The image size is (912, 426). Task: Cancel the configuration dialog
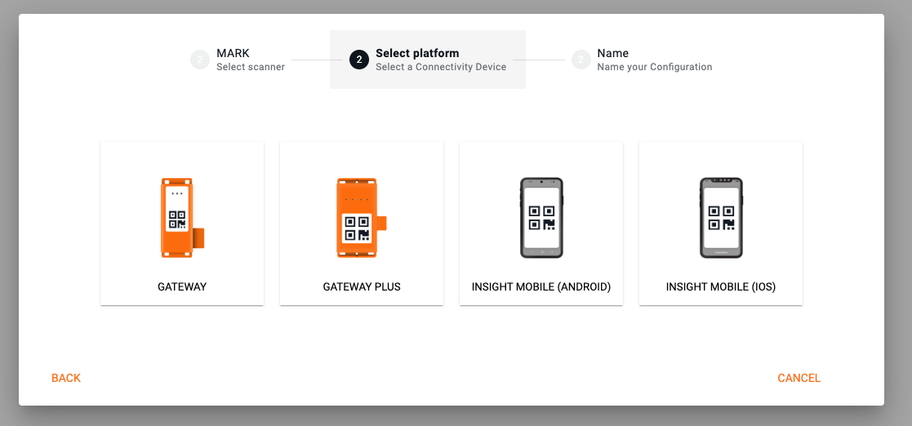click(799, 378)
